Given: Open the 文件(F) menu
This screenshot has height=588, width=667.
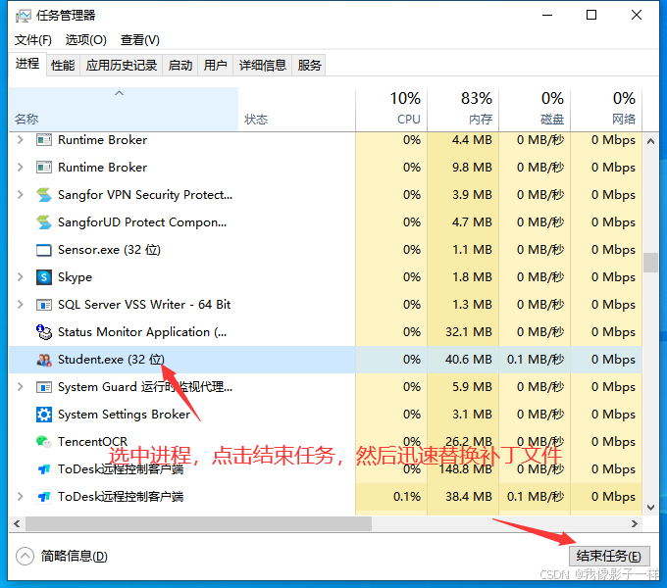Looking at the screenshot, I should (x=33, y=40).
